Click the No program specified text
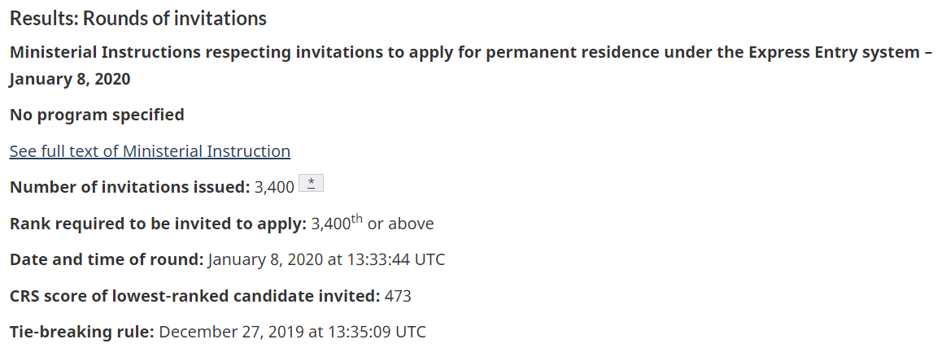Screen dimensions: 942x348 tap(97, 115)
